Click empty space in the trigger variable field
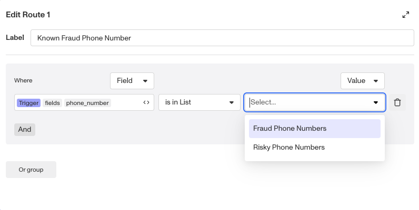This screenshot has height=210, width=419. [x=125, y=103]
